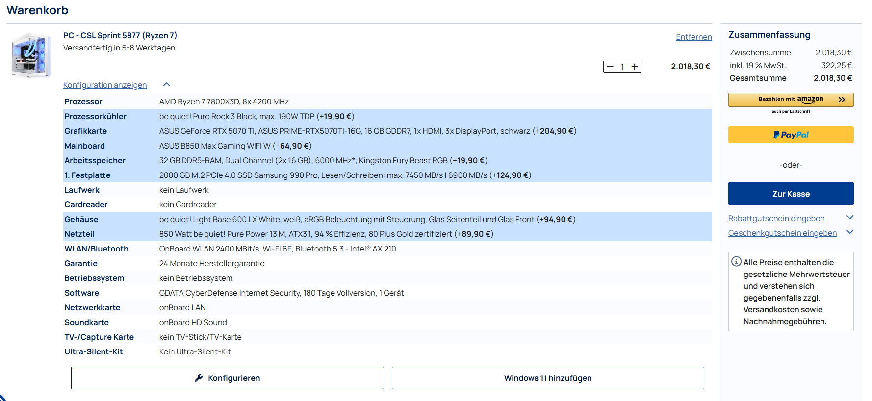Collapse the configuration with the chevron
This screenshot has height=401, width=872.
click(x=167, y=85)
